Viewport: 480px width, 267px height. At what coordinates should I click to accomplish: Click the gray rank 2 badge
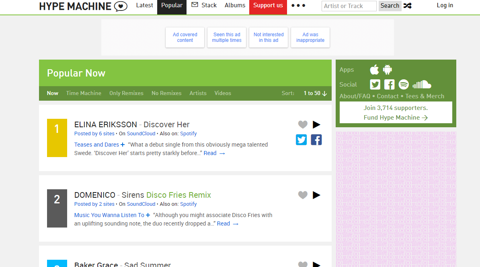coord(57,209)
